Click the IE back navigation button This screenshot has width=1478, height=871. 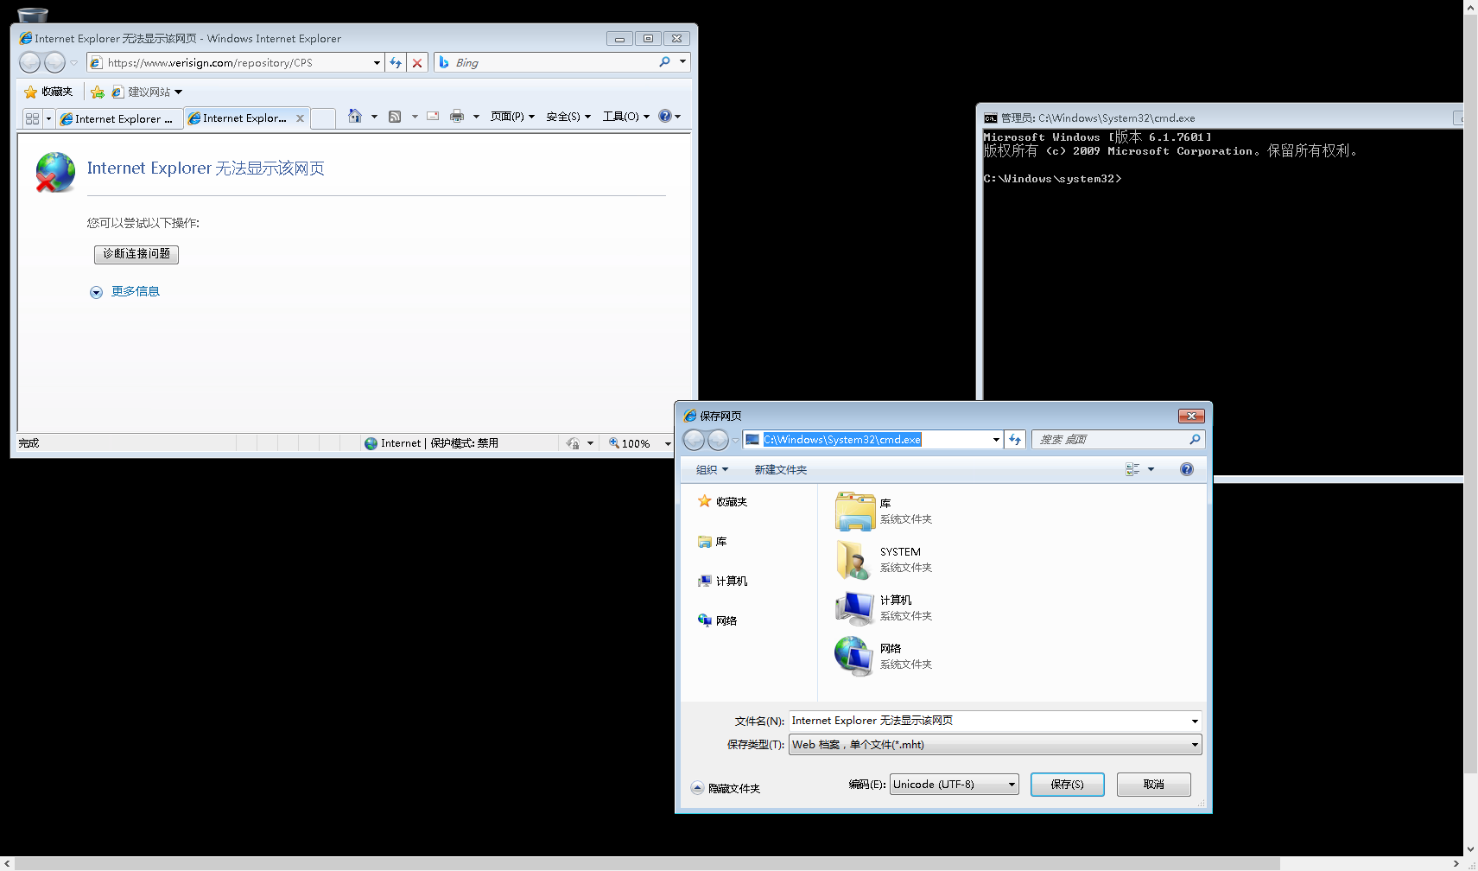(29, 62)
